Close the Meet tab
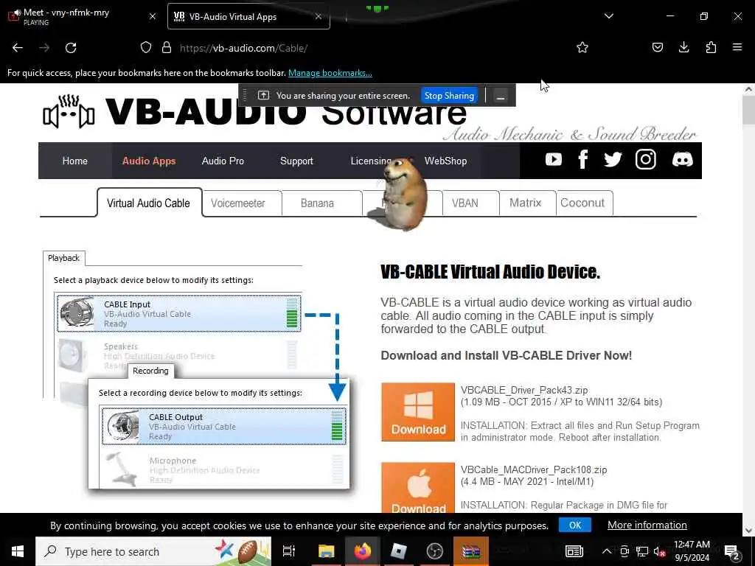 (153, 16)
